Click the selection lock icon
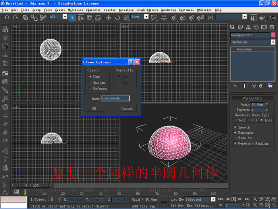The image size is (278, 209). (52, 199)
